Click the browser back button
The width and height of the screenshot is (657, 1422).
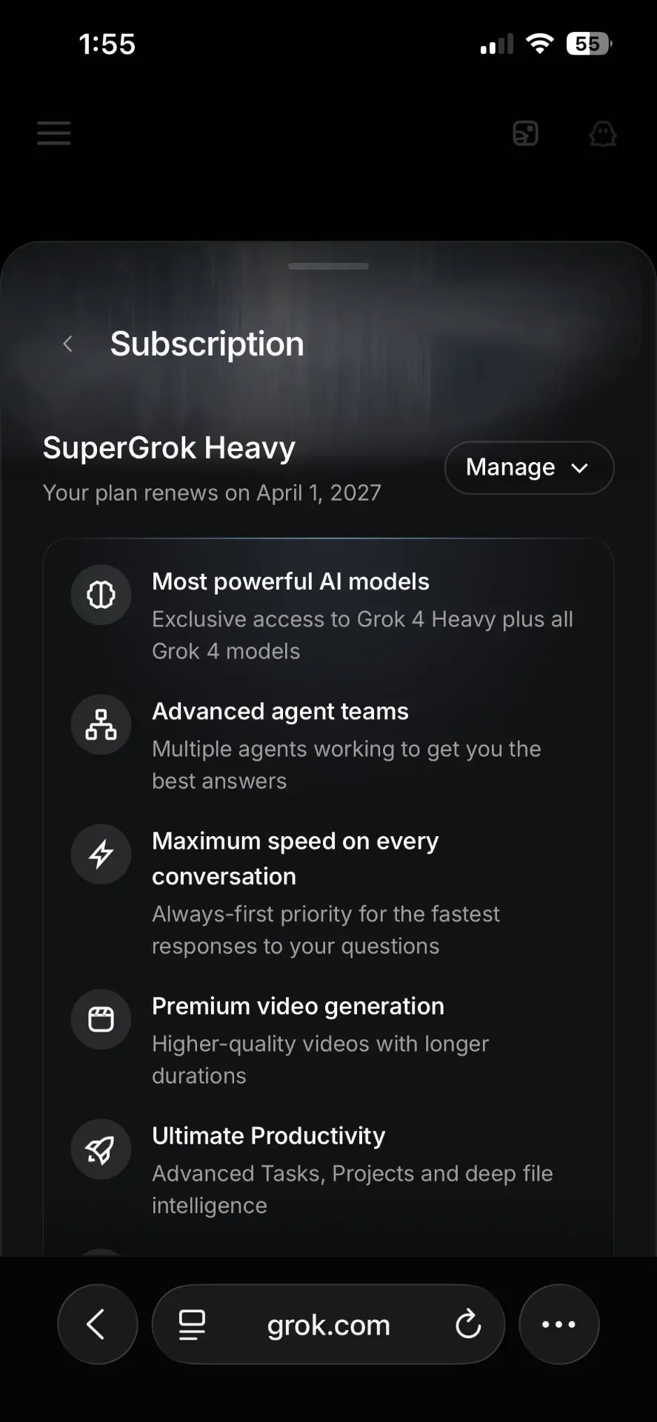point(97,1324)
